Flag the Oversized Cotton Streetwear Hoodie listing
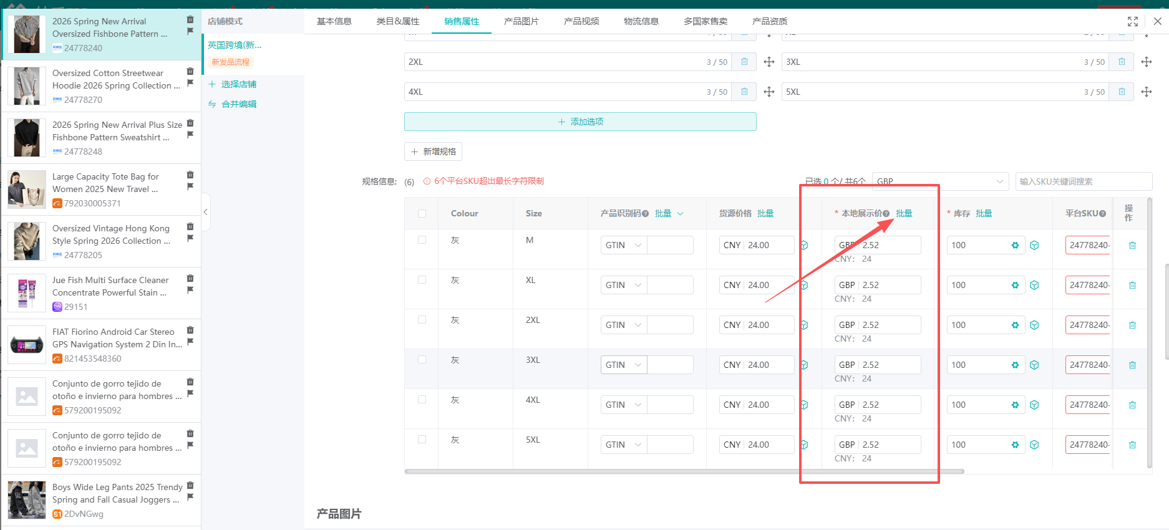1169x530 pixels. [190, 83]
